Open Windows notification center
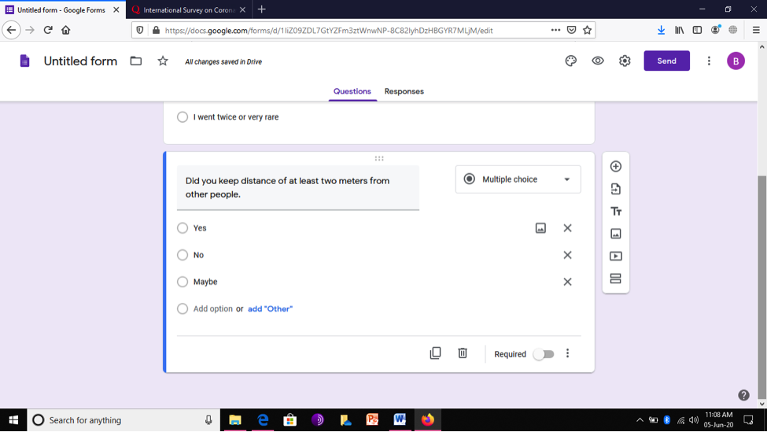 tap(748, 420)
